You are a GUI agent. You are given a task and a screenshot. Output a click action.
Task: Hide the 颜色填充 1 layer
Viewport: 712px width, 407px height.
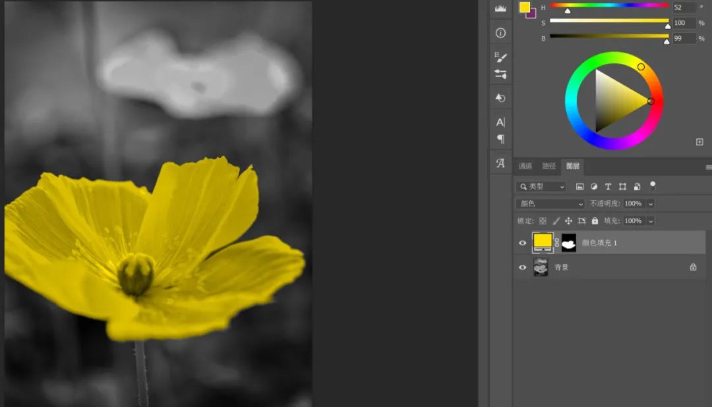pyautogui.click(x=523, y=243)
